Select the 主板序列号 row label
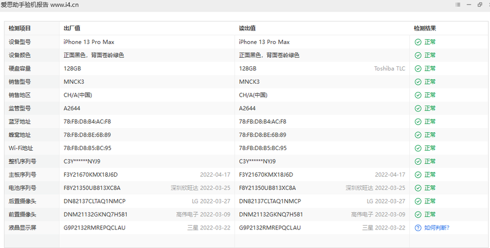The height and width of the screenshot is (248, 490). [x=22, y=175]
